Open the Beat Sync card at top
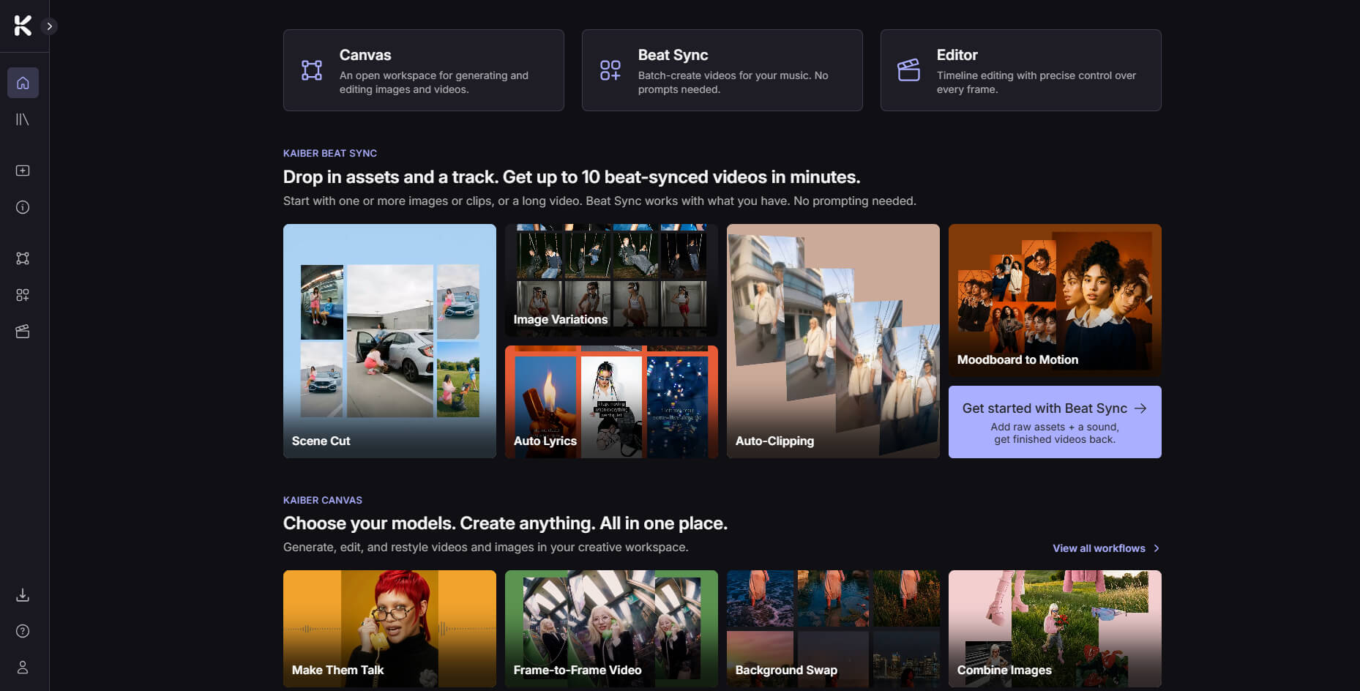This screenshot has width=1360, height=691. (x=722, y=70)
